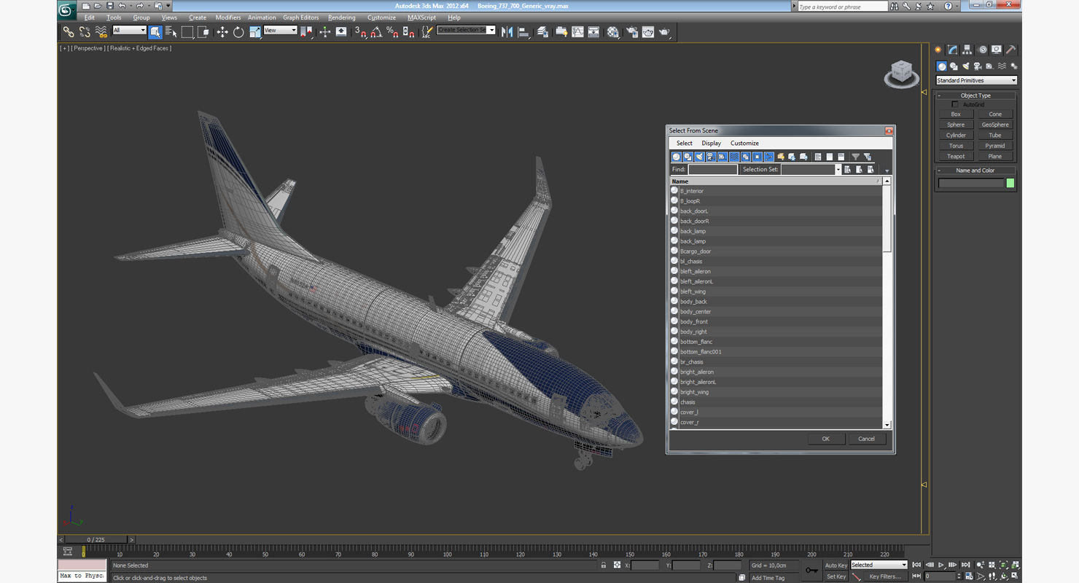Open Selection Set dropdown in dialog

838,170
